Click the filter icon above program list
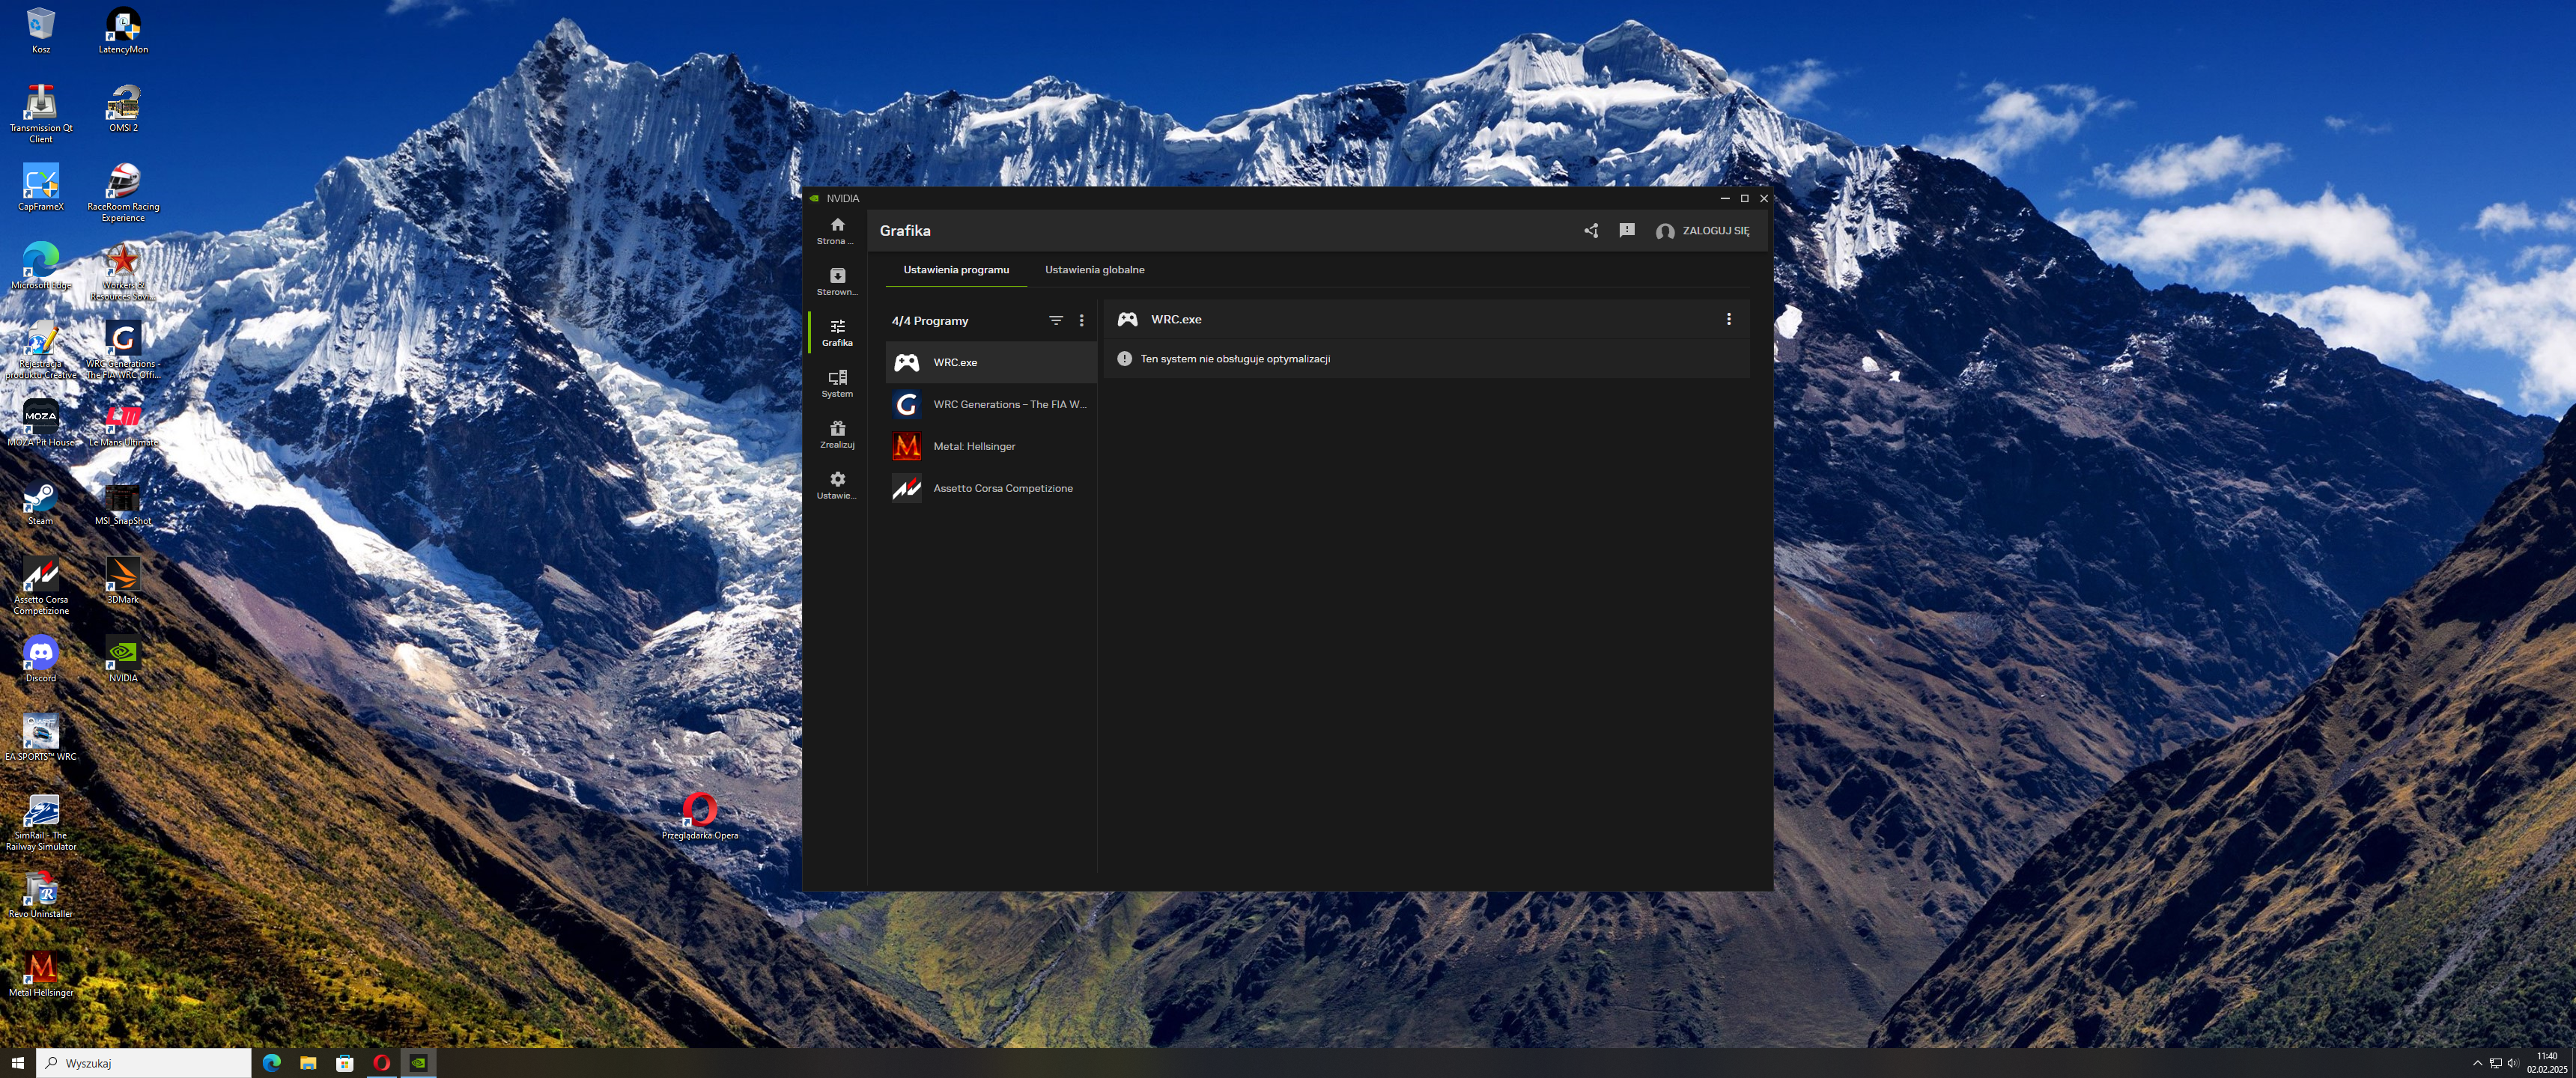 coord(1055,321)
